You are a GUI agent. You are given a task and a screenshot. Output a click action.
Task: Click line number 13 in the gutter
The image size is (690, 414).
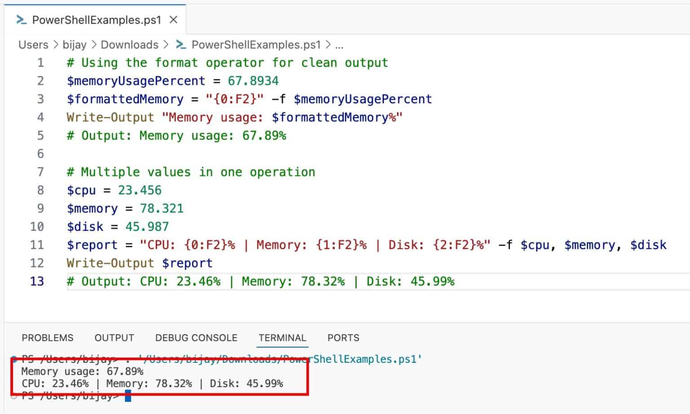(37, 281)
